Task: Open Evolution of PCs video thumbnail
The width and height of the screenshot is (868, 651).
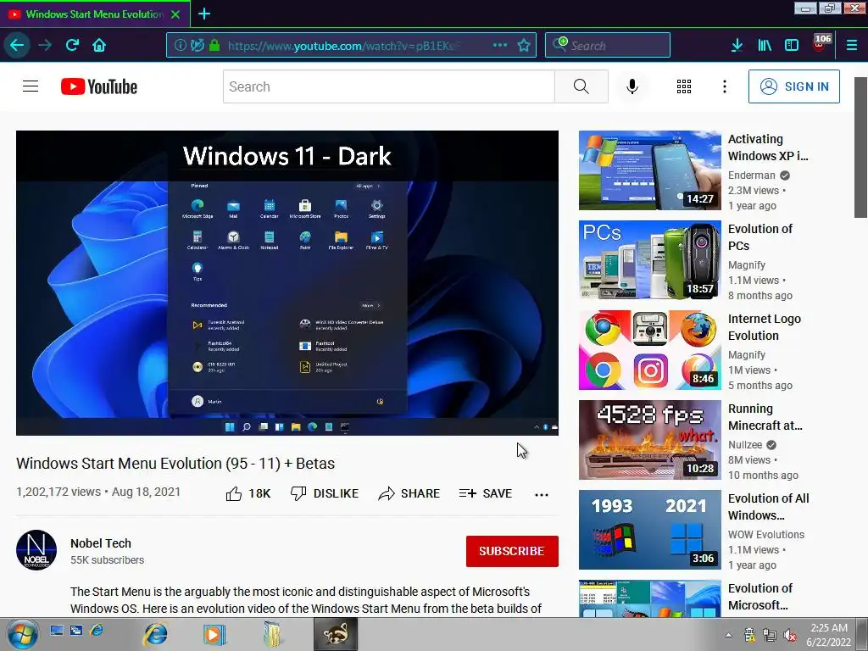Action: point(650,260)
